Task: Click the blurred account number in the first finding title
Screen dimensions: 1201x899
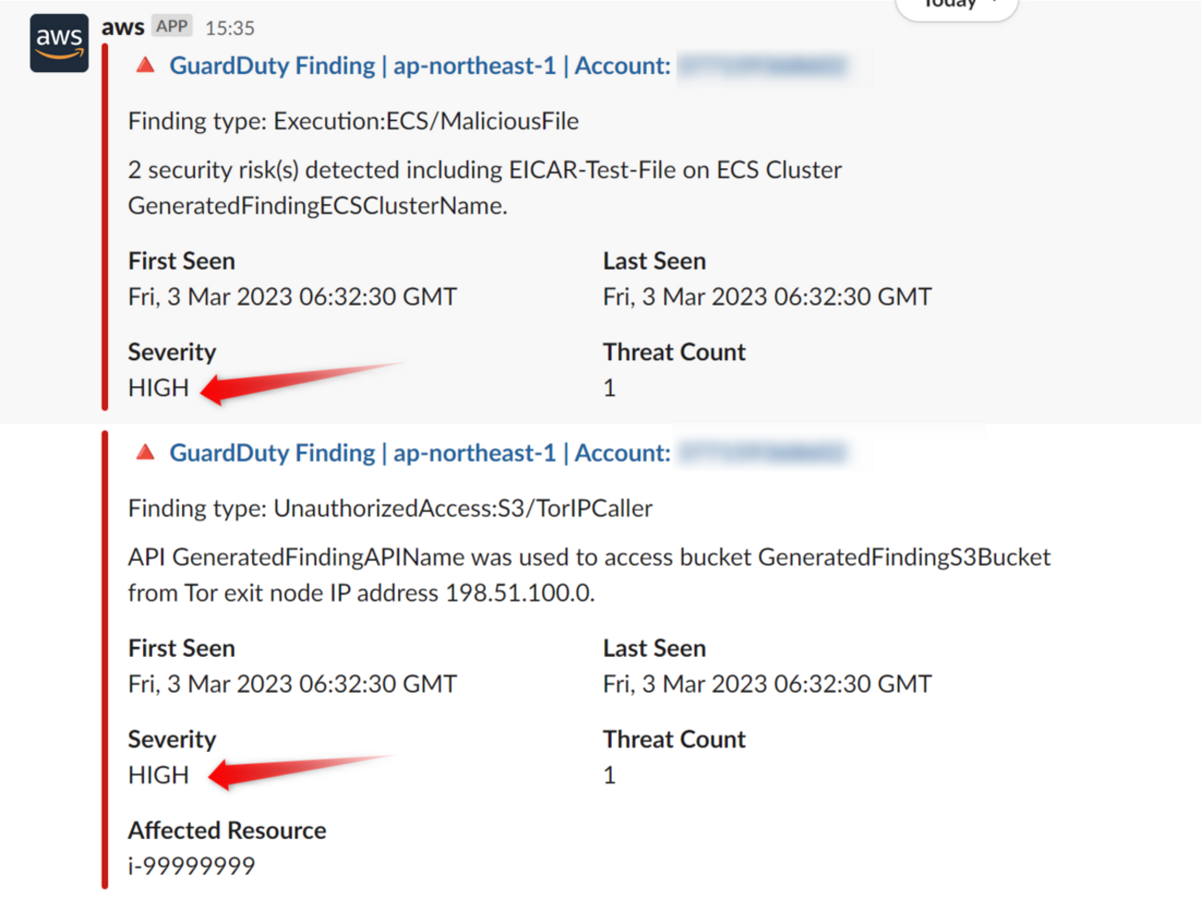Action: coord(763,66)
